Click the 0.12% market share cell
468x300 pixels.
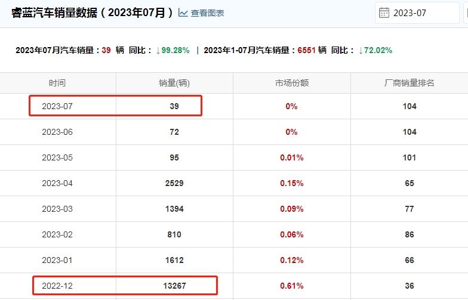click(291, 260)
